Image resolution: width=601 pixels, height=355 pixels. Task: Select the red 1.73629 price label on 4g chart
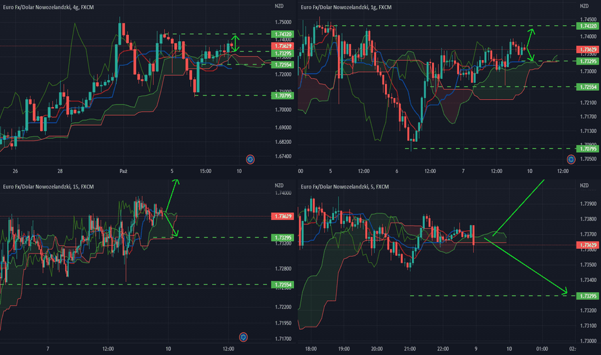(x=282, y=46)
